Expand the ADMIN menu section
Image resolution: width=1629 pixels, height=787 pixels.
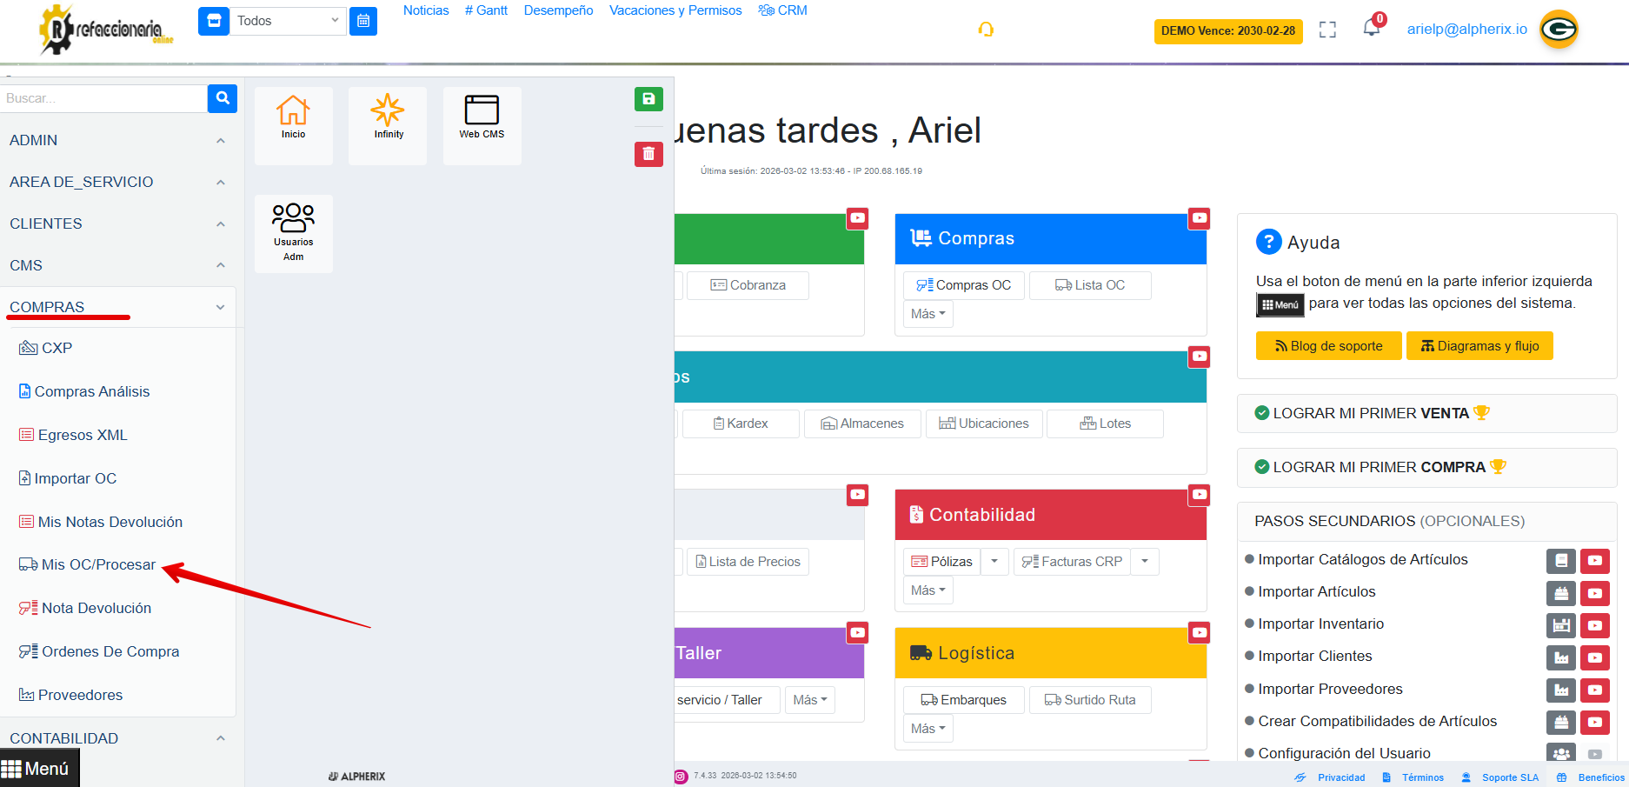coord(220,141)
